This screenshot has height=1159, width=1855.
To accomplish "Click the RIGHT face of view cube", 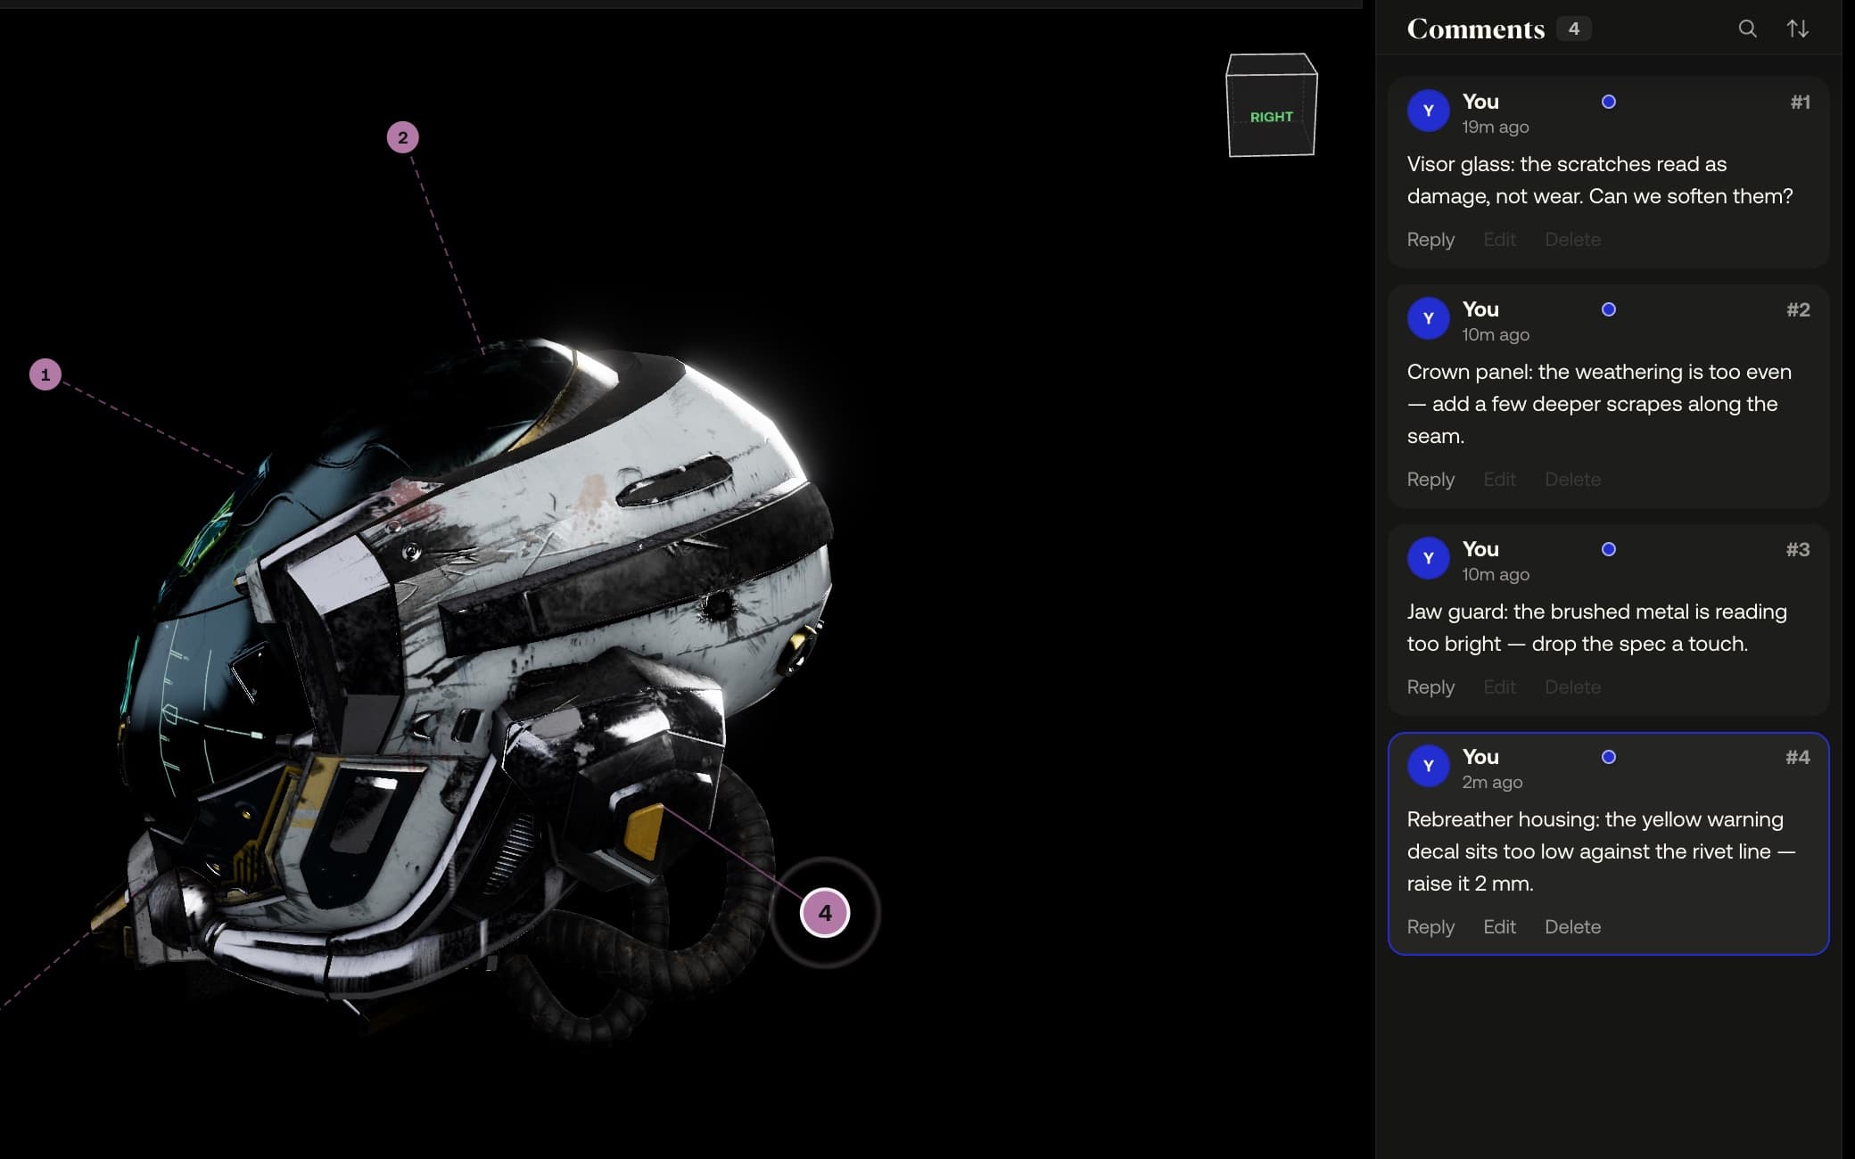I will tap(1271, 117).
